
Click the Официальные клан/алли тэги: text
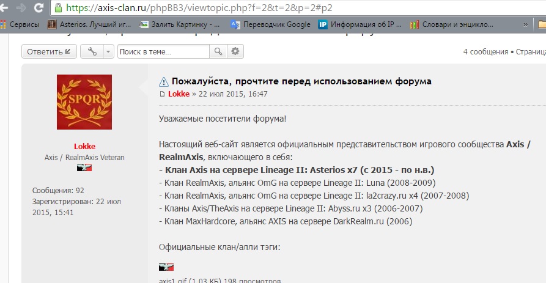220,247
